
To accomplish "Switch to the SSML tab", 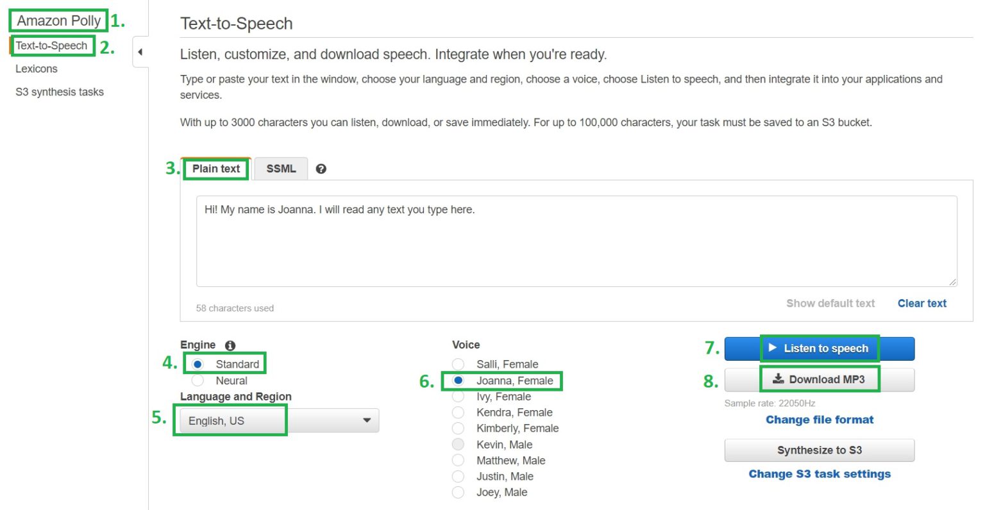I will (x=281, y=169).
